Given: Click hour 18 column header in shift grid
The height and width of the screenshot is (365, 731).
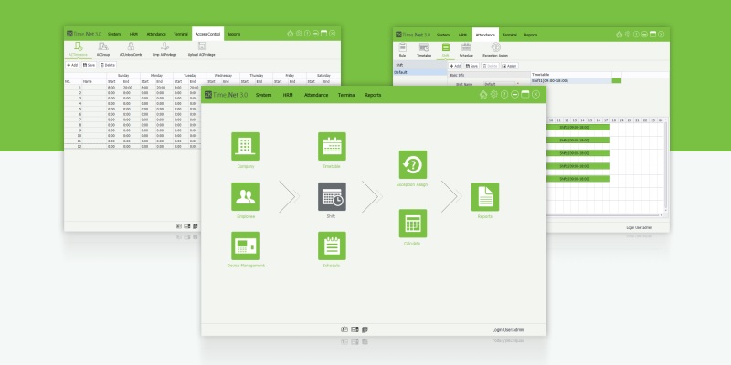Looking at the screenshot, I should point(614,120).
